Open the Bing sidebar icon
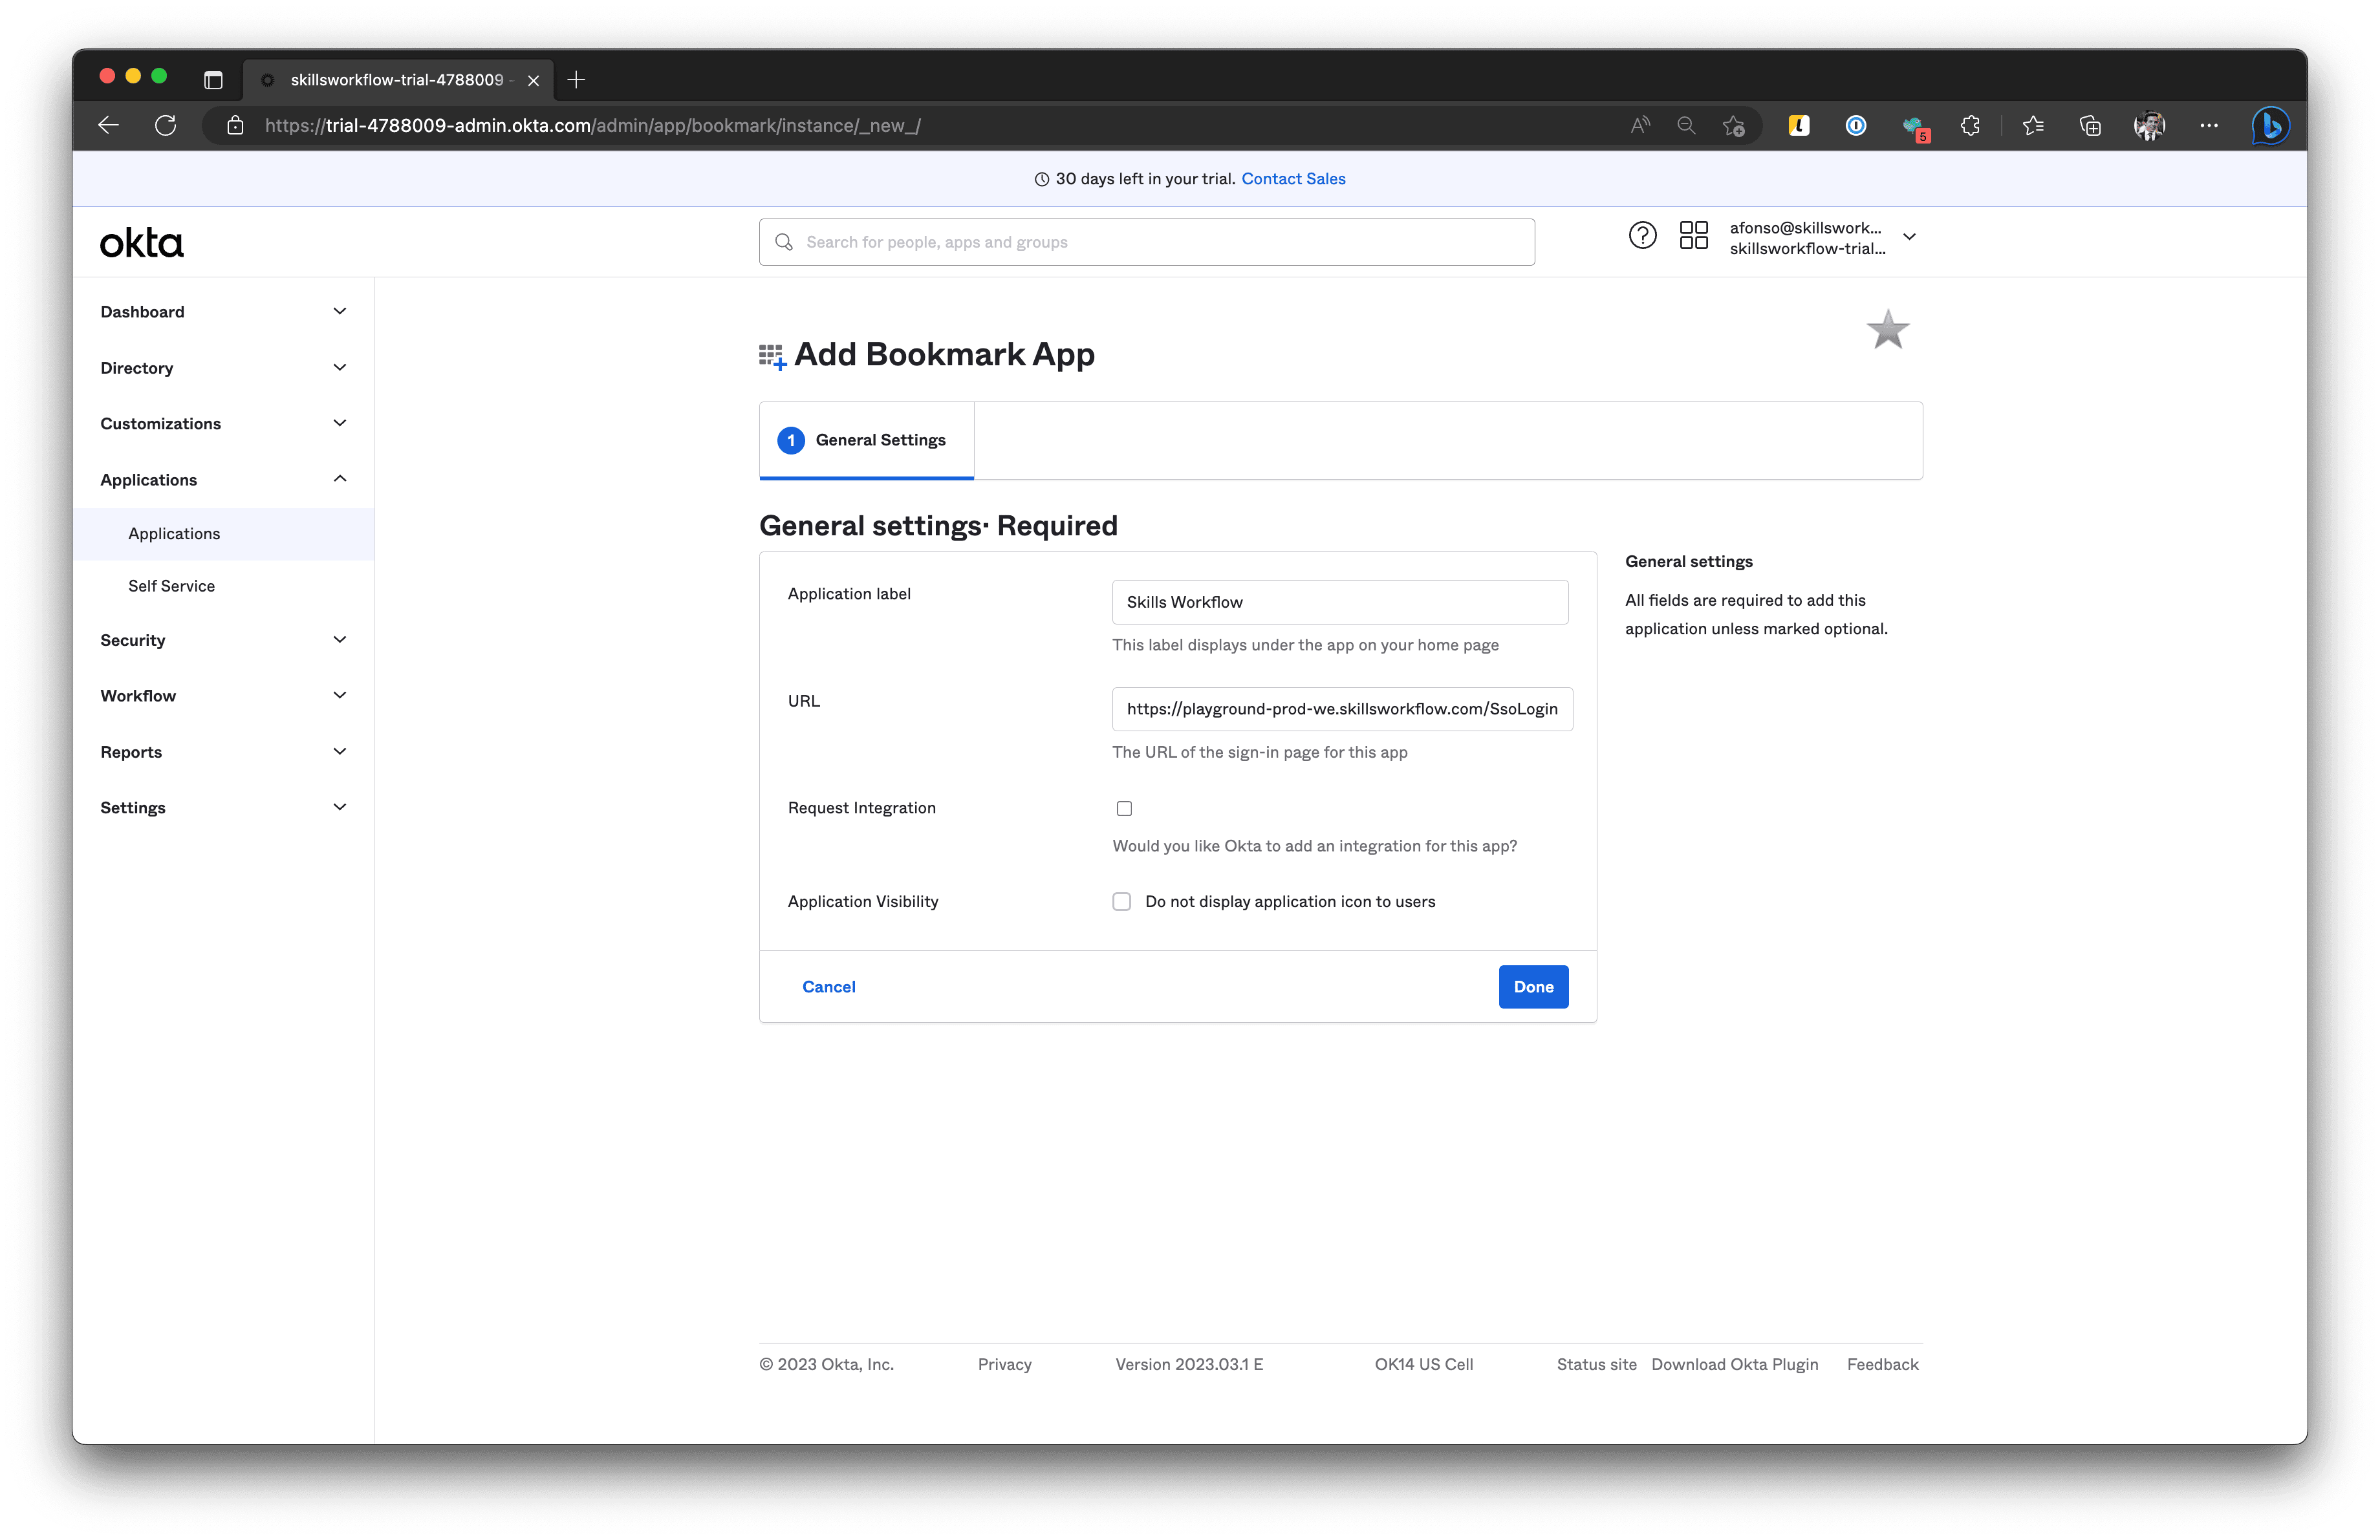The width and height of the screenshot is (2380, 1540). (2270, 125)
